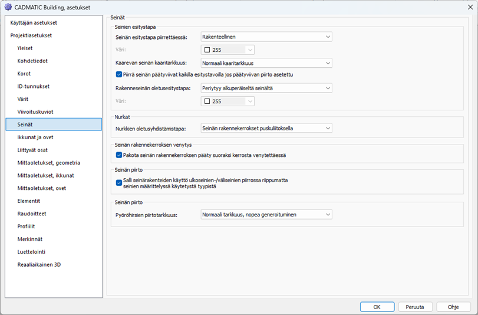This screenshot has width=478, height=315.
Task: Click the CADMATIC app icon in title bar
Action: [x=8, y=6]
